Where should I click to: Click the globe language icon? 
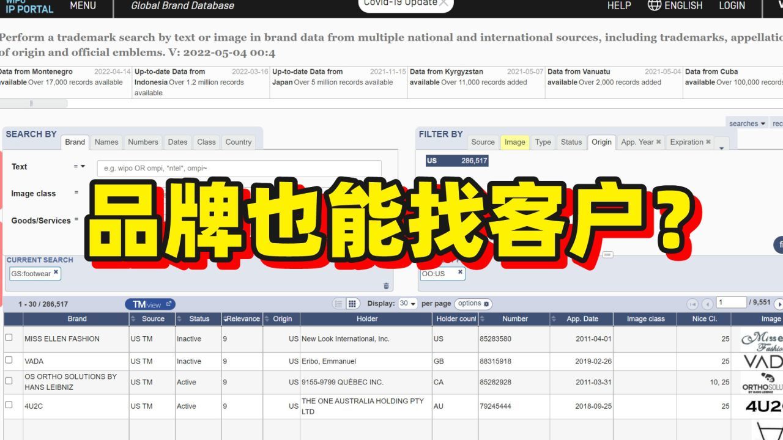point(655,5)
